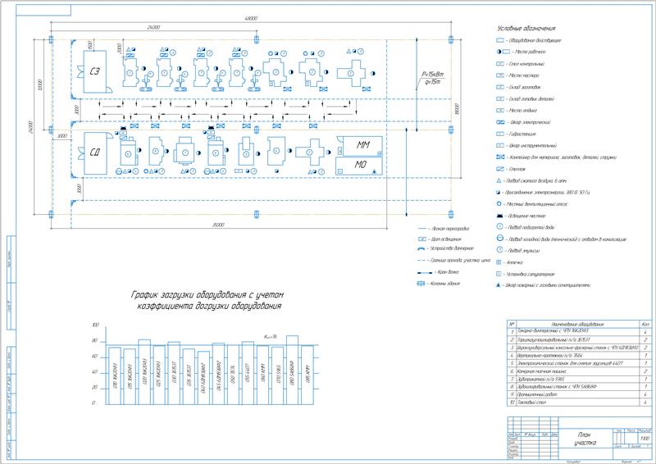
Task: Select the 'Склад готовых деталей' legend symbol
Action: pos(499,99)
